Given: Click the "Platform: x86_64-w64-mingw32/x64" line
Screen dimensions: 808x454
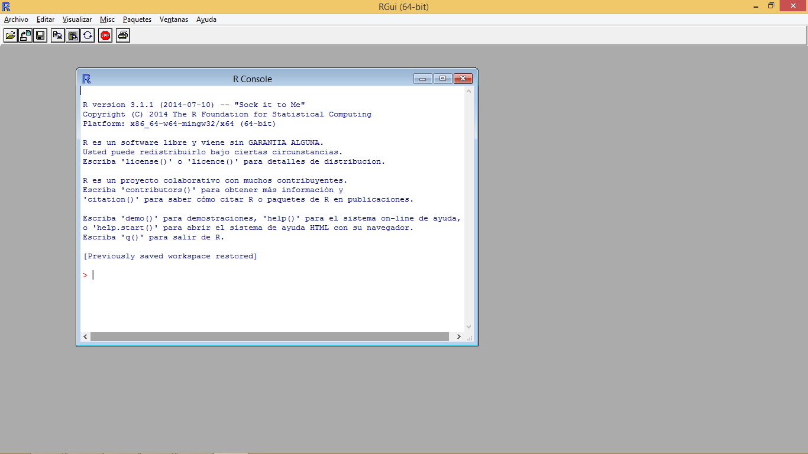Looking at the screenshot, I should [x=179, y=124].
